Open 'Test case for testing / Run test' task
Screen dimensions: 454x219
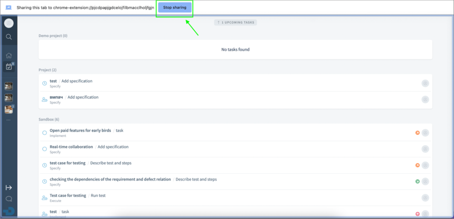[x=78, y=195]
